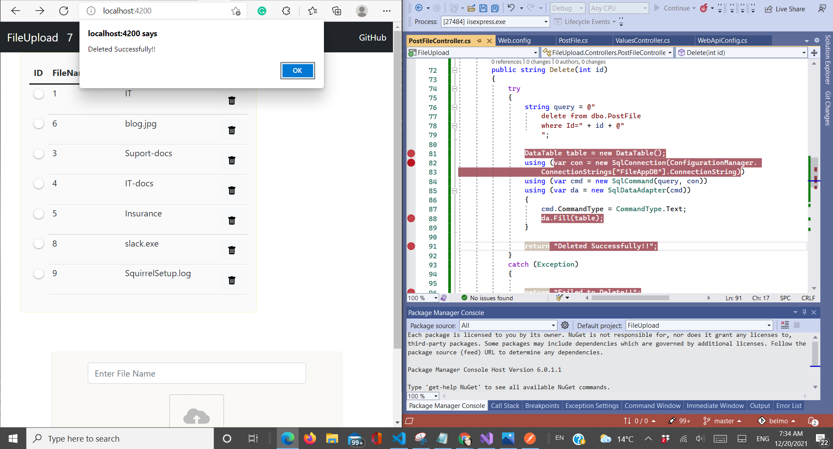Toggle the breakpoint on line 81
This screenshot has height=449, width=833.
point(411,153)
